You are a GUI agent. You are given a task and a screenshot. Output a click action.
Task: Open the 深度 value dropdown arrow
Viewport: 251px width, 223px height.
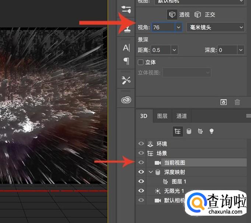[241, 50]
